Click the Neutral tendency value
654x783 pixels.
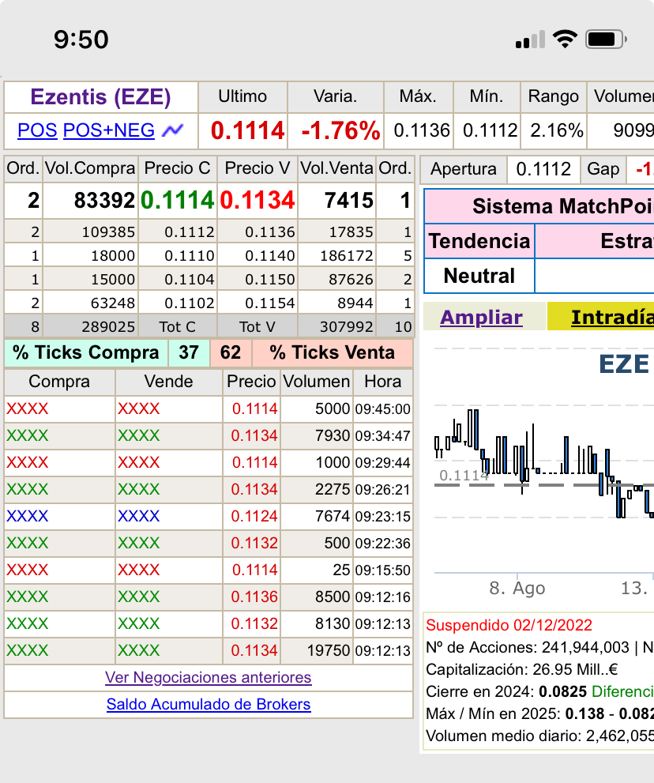(479, 276)
